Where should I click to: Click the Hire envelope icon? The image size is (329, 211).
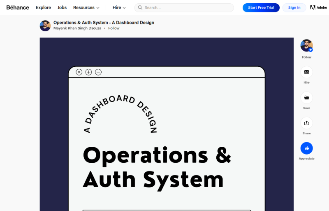306,72
